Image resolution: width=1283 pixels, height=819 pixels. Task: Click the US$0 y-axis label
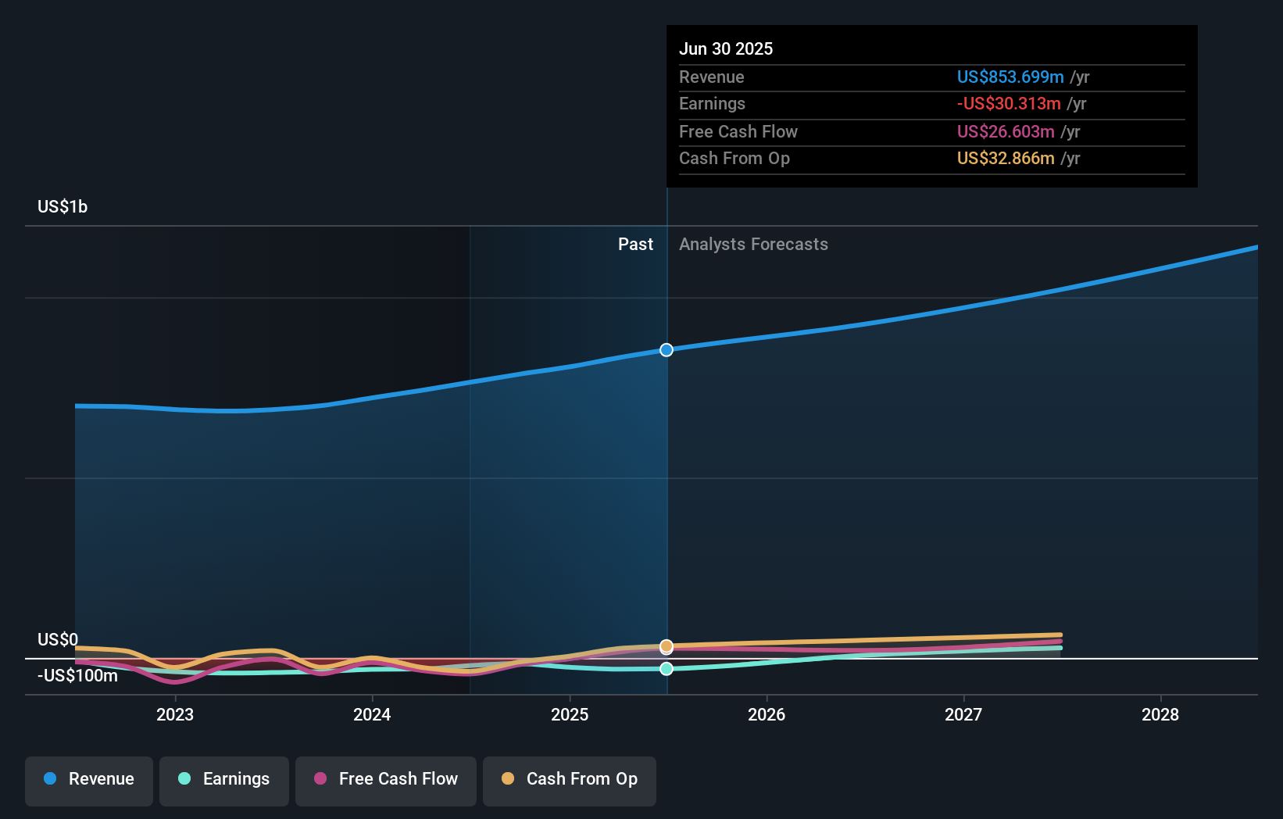58,640
